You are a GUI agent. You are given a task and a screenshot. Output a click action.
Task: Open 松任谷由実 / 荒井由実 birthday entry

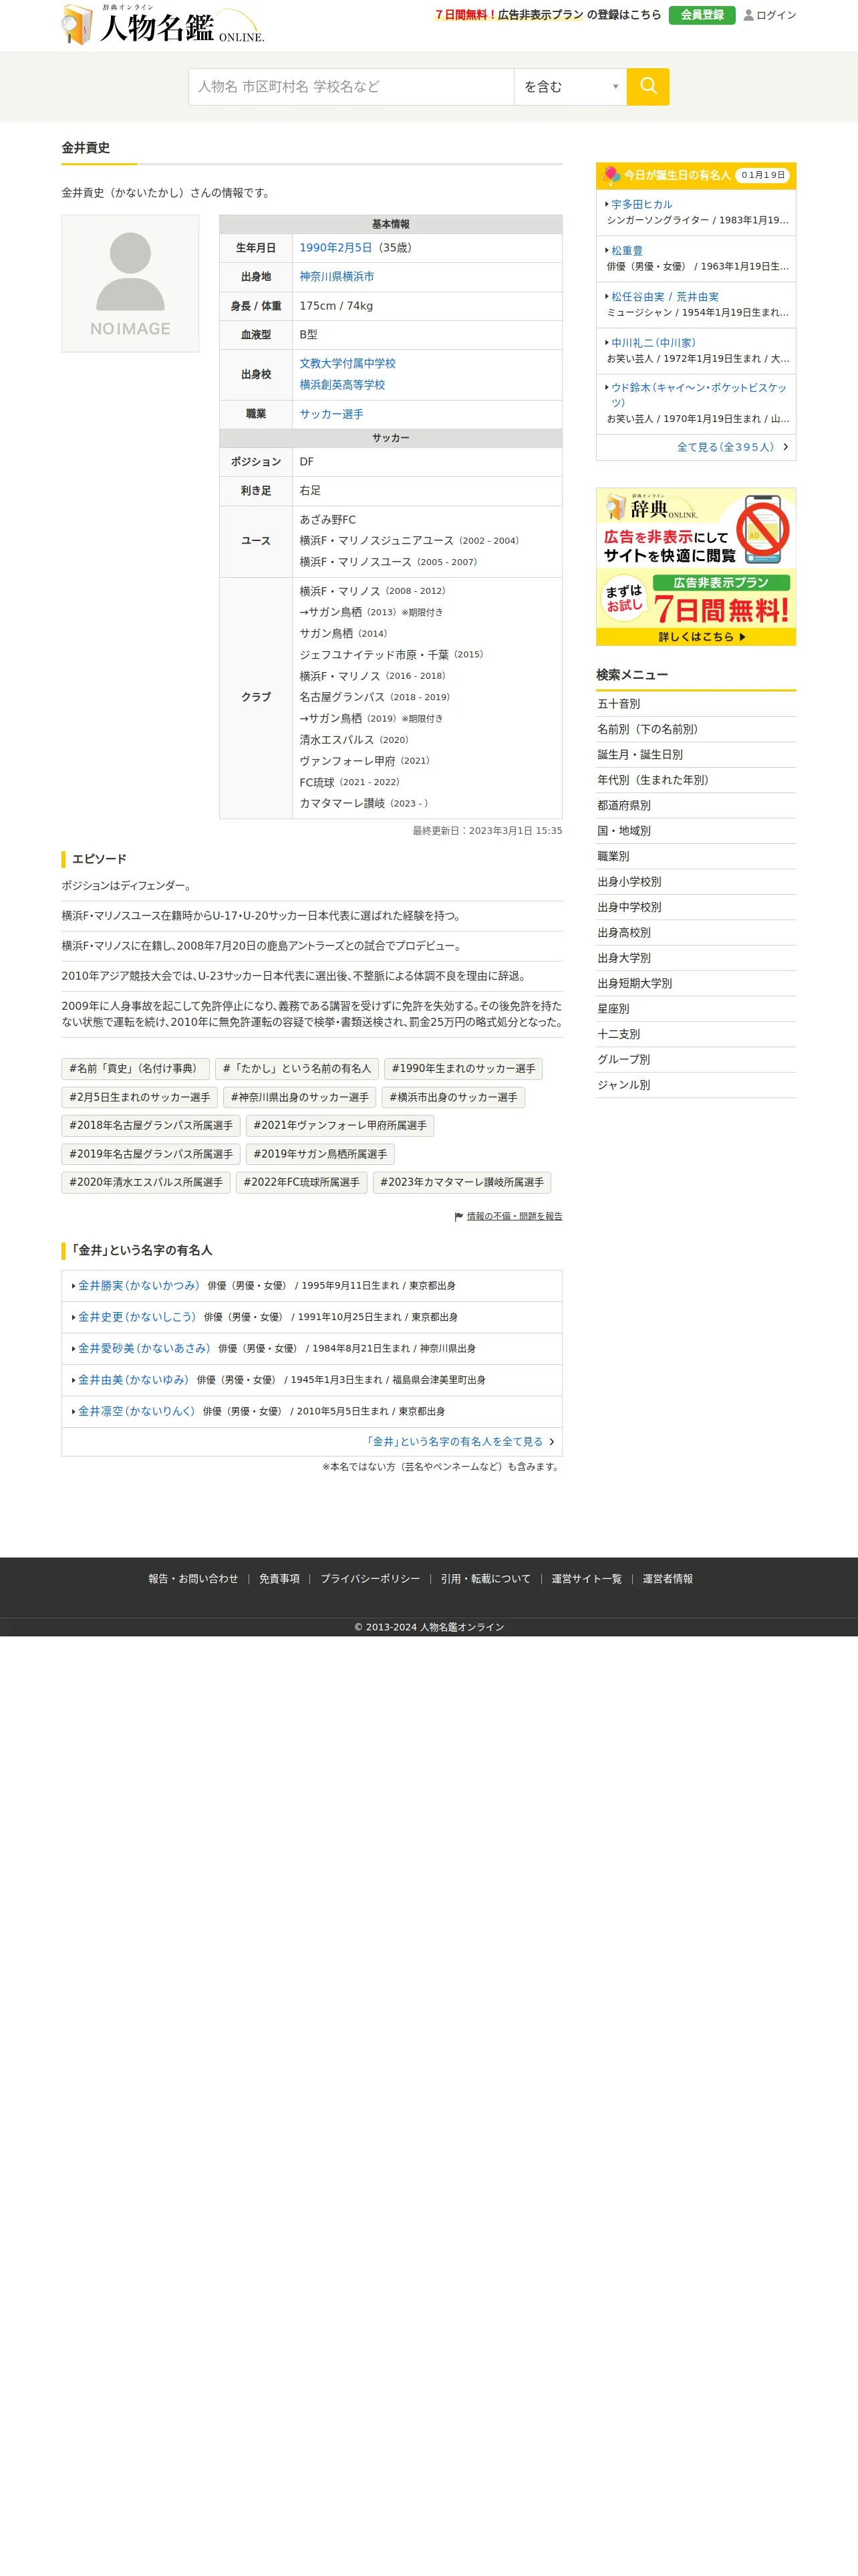pos(664,297)
